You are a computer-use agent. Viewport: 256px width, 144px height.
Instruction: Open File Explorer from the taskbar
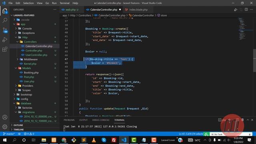44,140
